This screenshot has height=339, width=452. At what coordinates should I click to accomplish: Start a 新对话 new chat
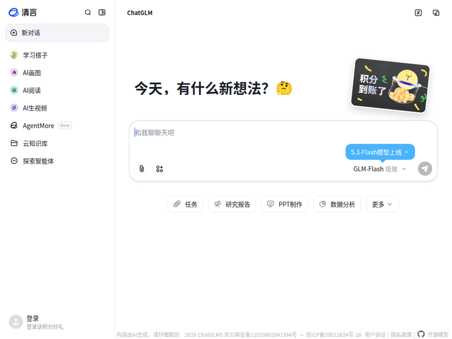[x=57, y=33]
